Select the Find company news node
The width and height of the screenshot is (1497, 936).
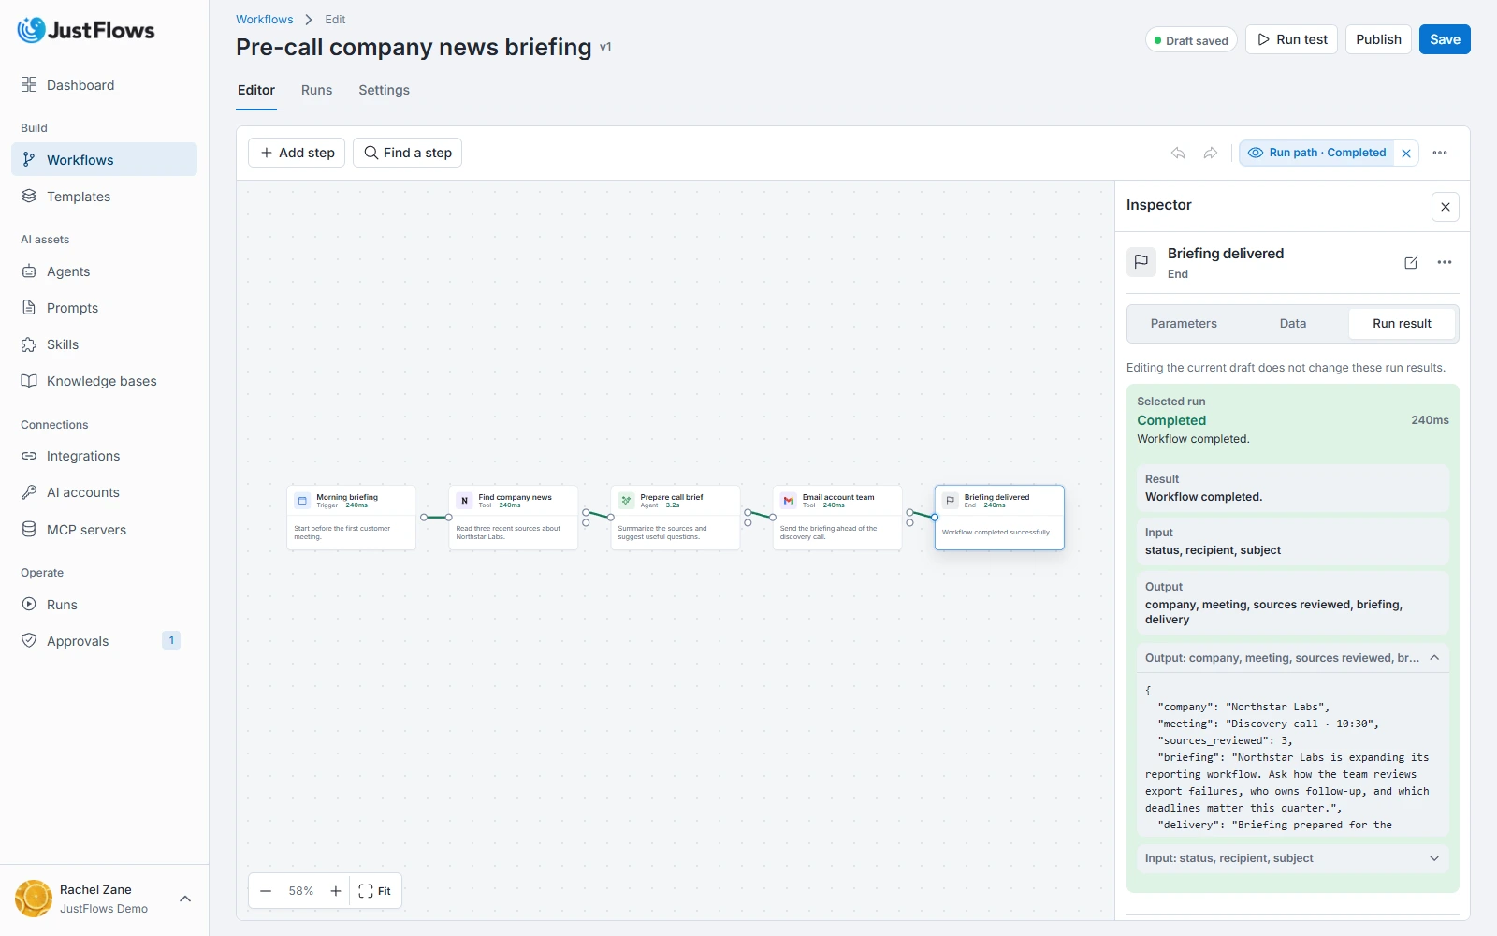tap(513, 518)
